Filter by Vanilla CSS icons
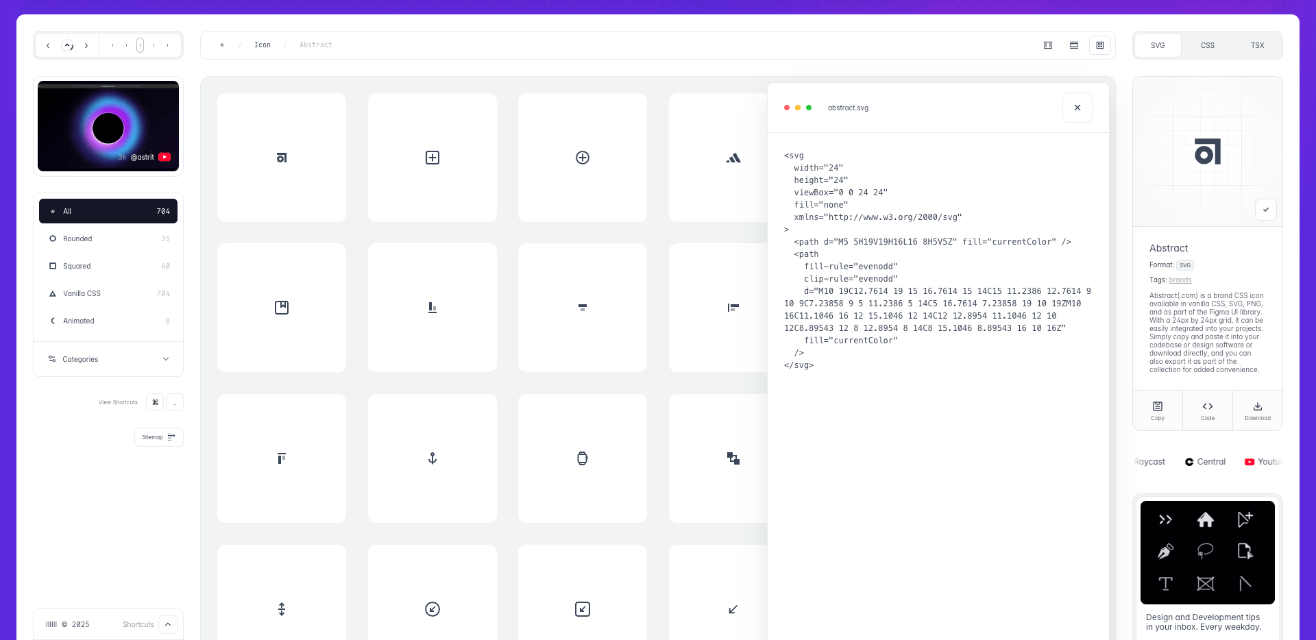The image size is (1316, 640). pos(108,293)
